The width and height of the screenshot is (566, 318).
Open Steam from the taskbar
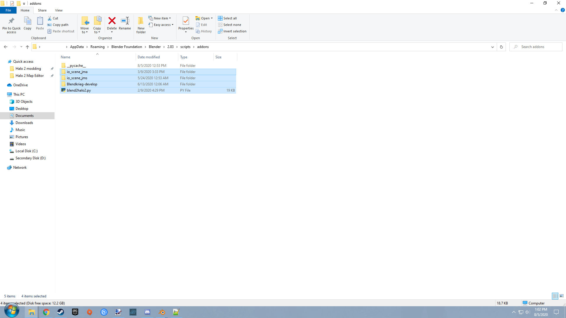tap(61, 312)
